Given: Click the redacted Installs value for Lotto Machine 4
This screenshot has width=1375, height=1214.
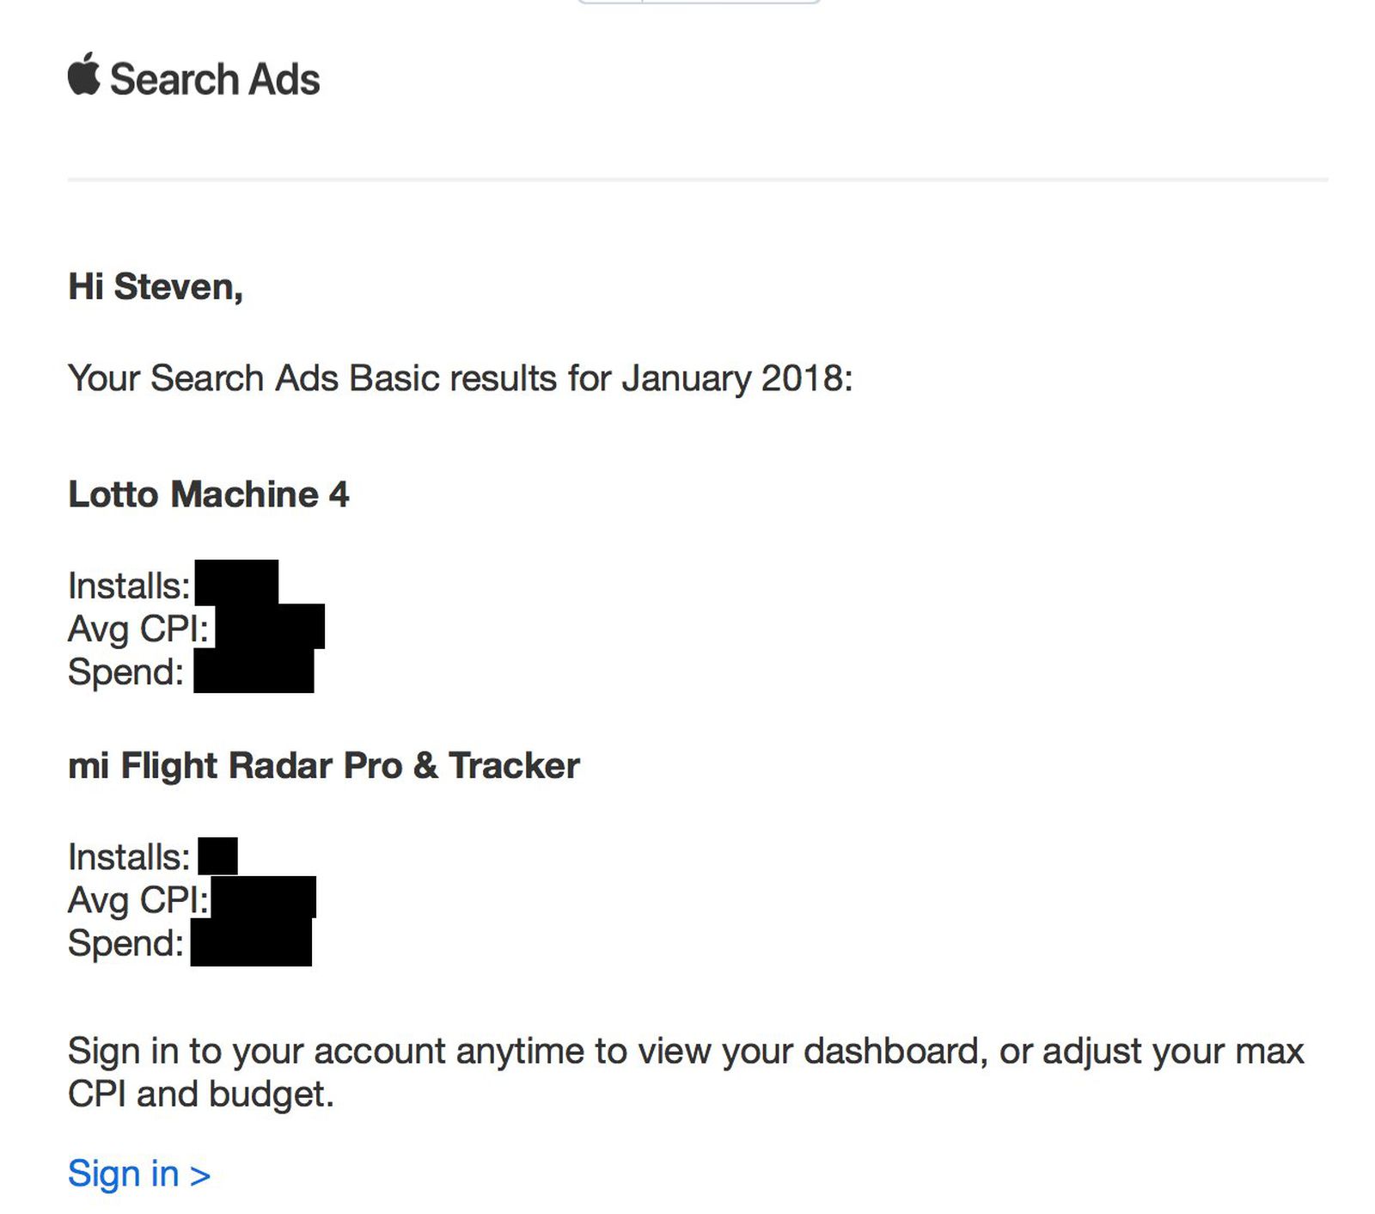Looking at the screenshot, I should [x=236, y=582].
